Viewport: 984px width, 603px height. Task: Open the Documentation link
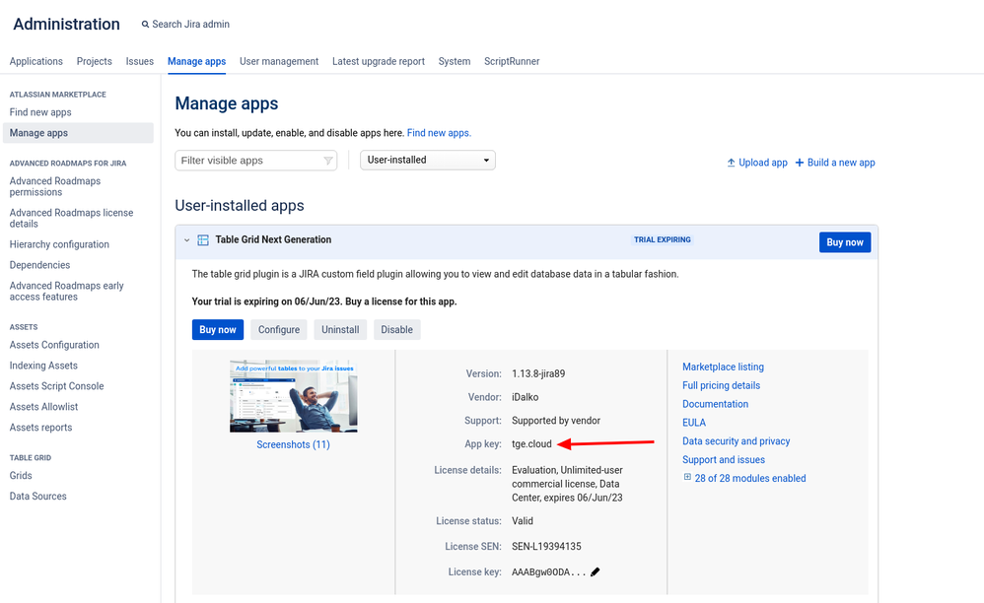pyautogui.click(x=716, y=404)
